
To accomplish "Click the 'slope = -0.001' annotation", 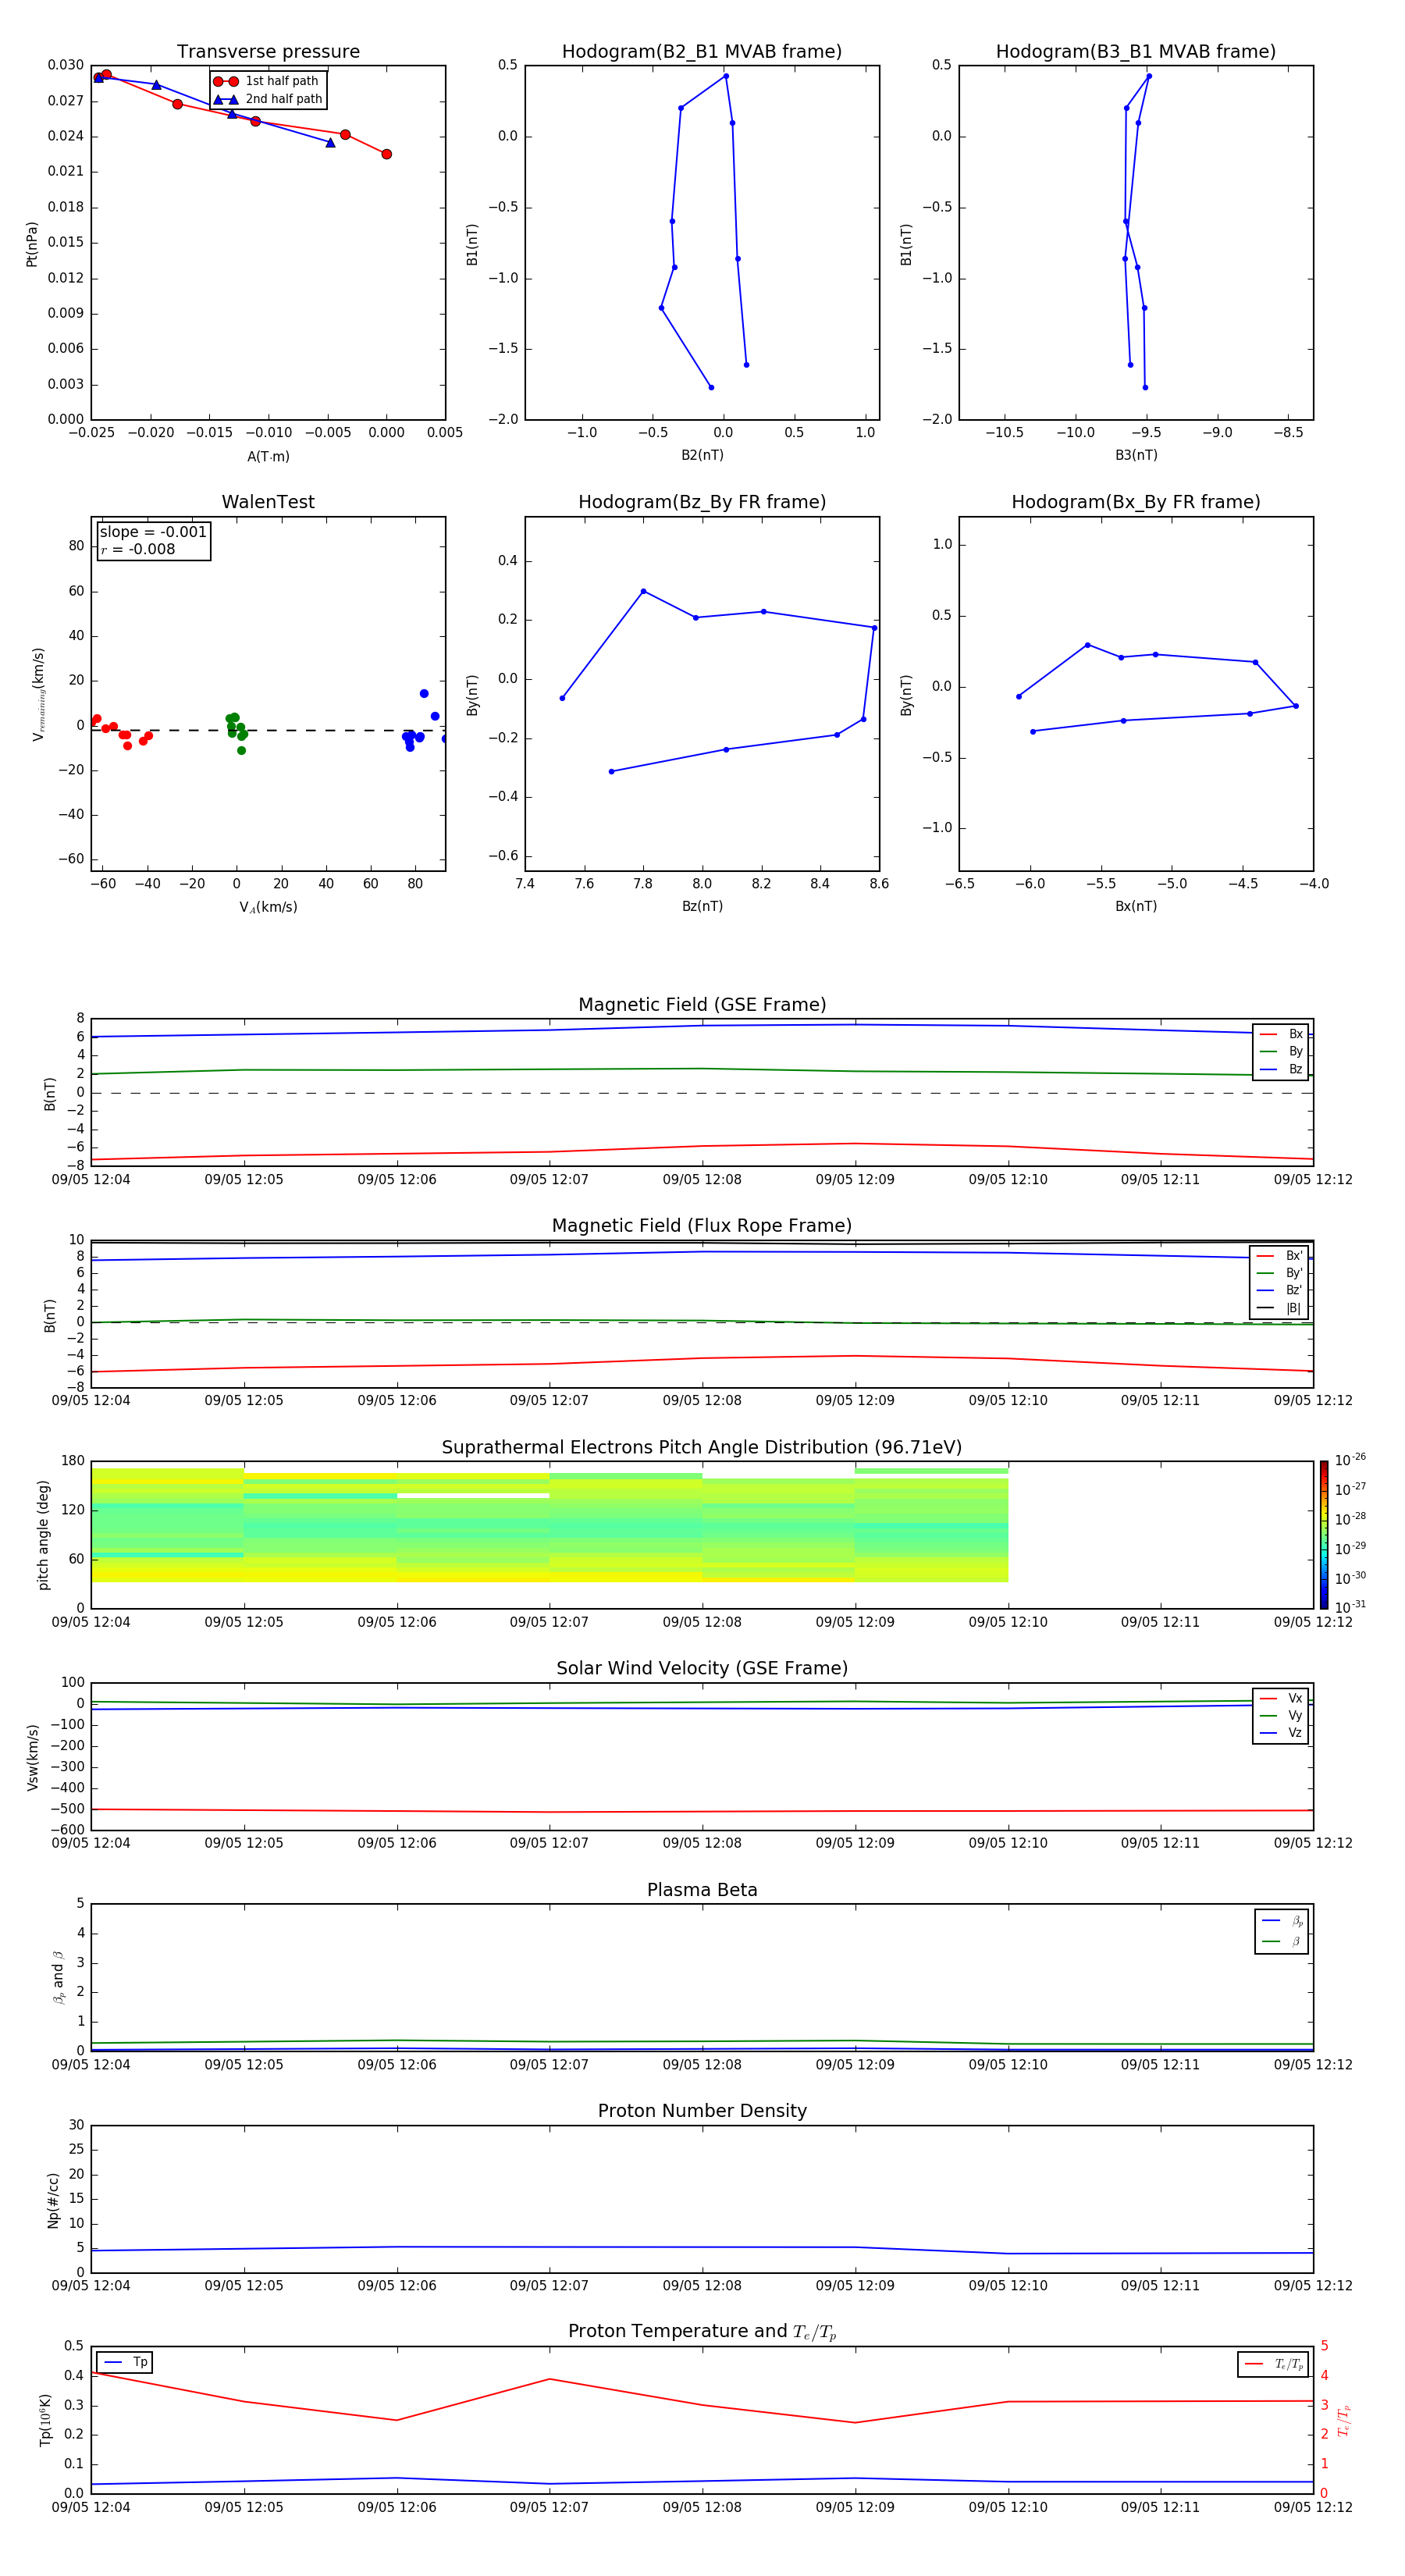I will tap(153, 532).
